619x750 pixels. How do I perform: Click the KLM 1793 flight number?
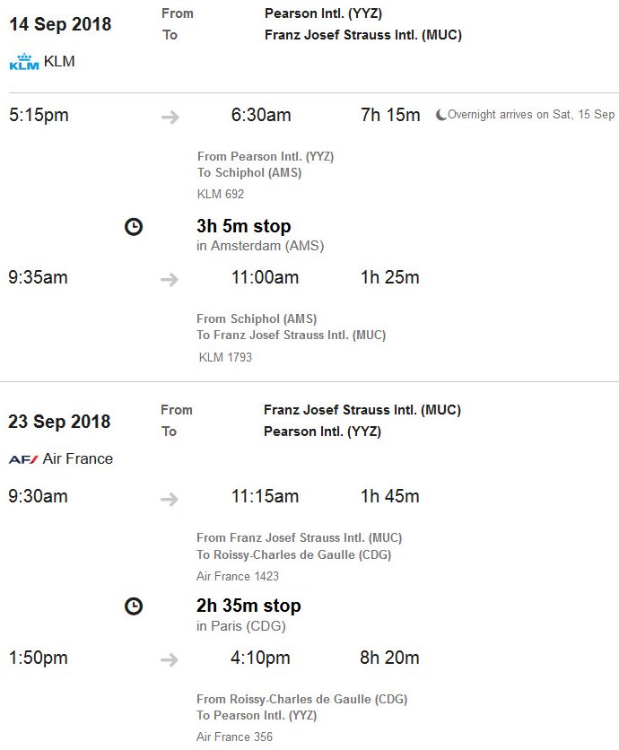pos(225,357)
